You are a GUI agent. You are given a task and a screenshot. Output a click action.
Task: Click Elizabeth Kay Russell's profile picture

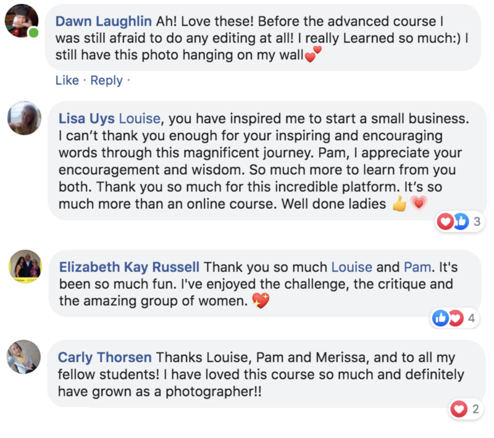[x=25, y=267]
